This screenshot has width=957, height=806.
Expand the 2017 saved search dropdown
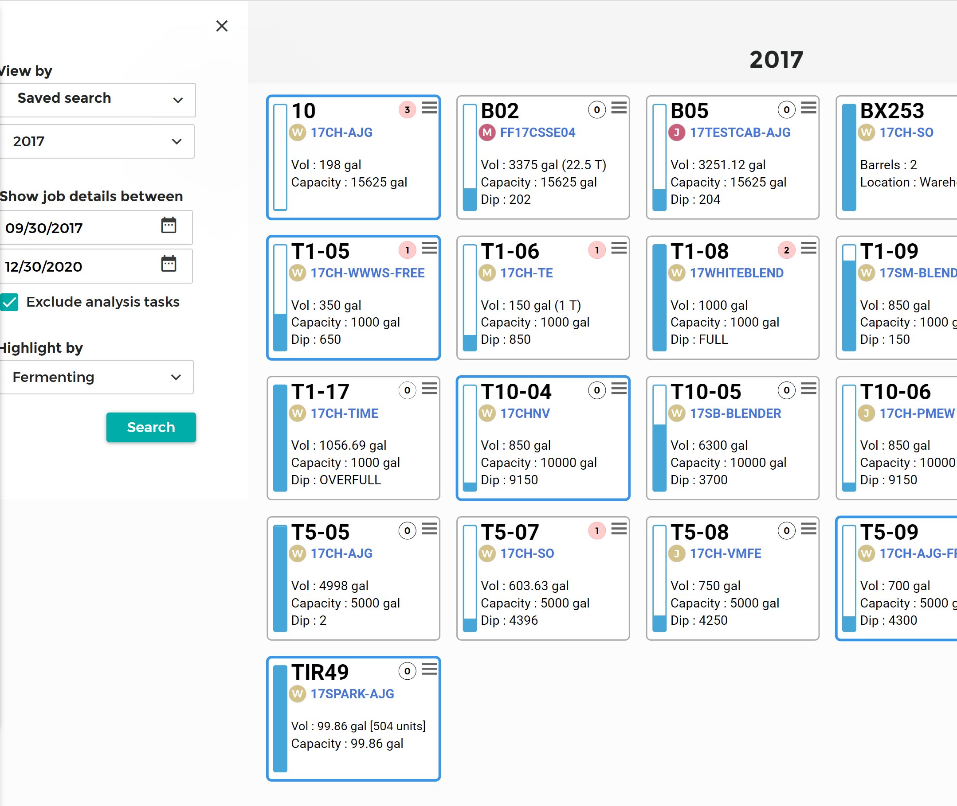(97, 141)
